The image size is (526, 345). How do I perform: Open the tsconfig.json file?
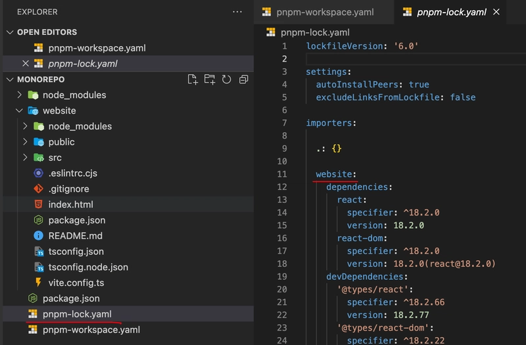tap(128, 252)
